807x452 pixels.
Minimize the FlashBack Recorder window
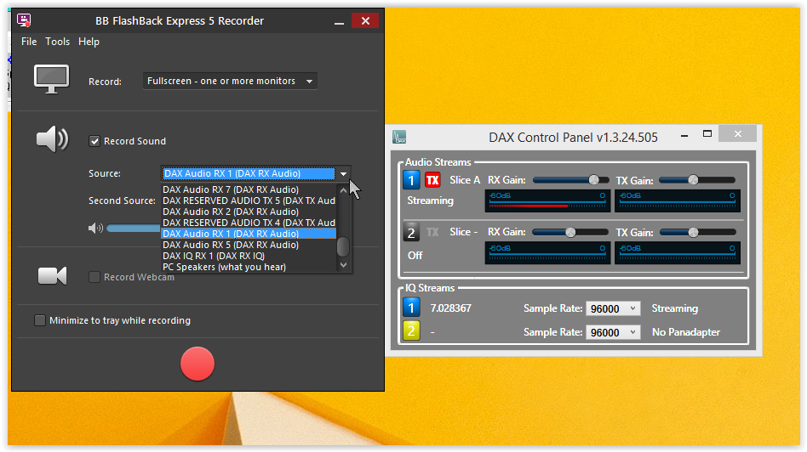[339, 21]
